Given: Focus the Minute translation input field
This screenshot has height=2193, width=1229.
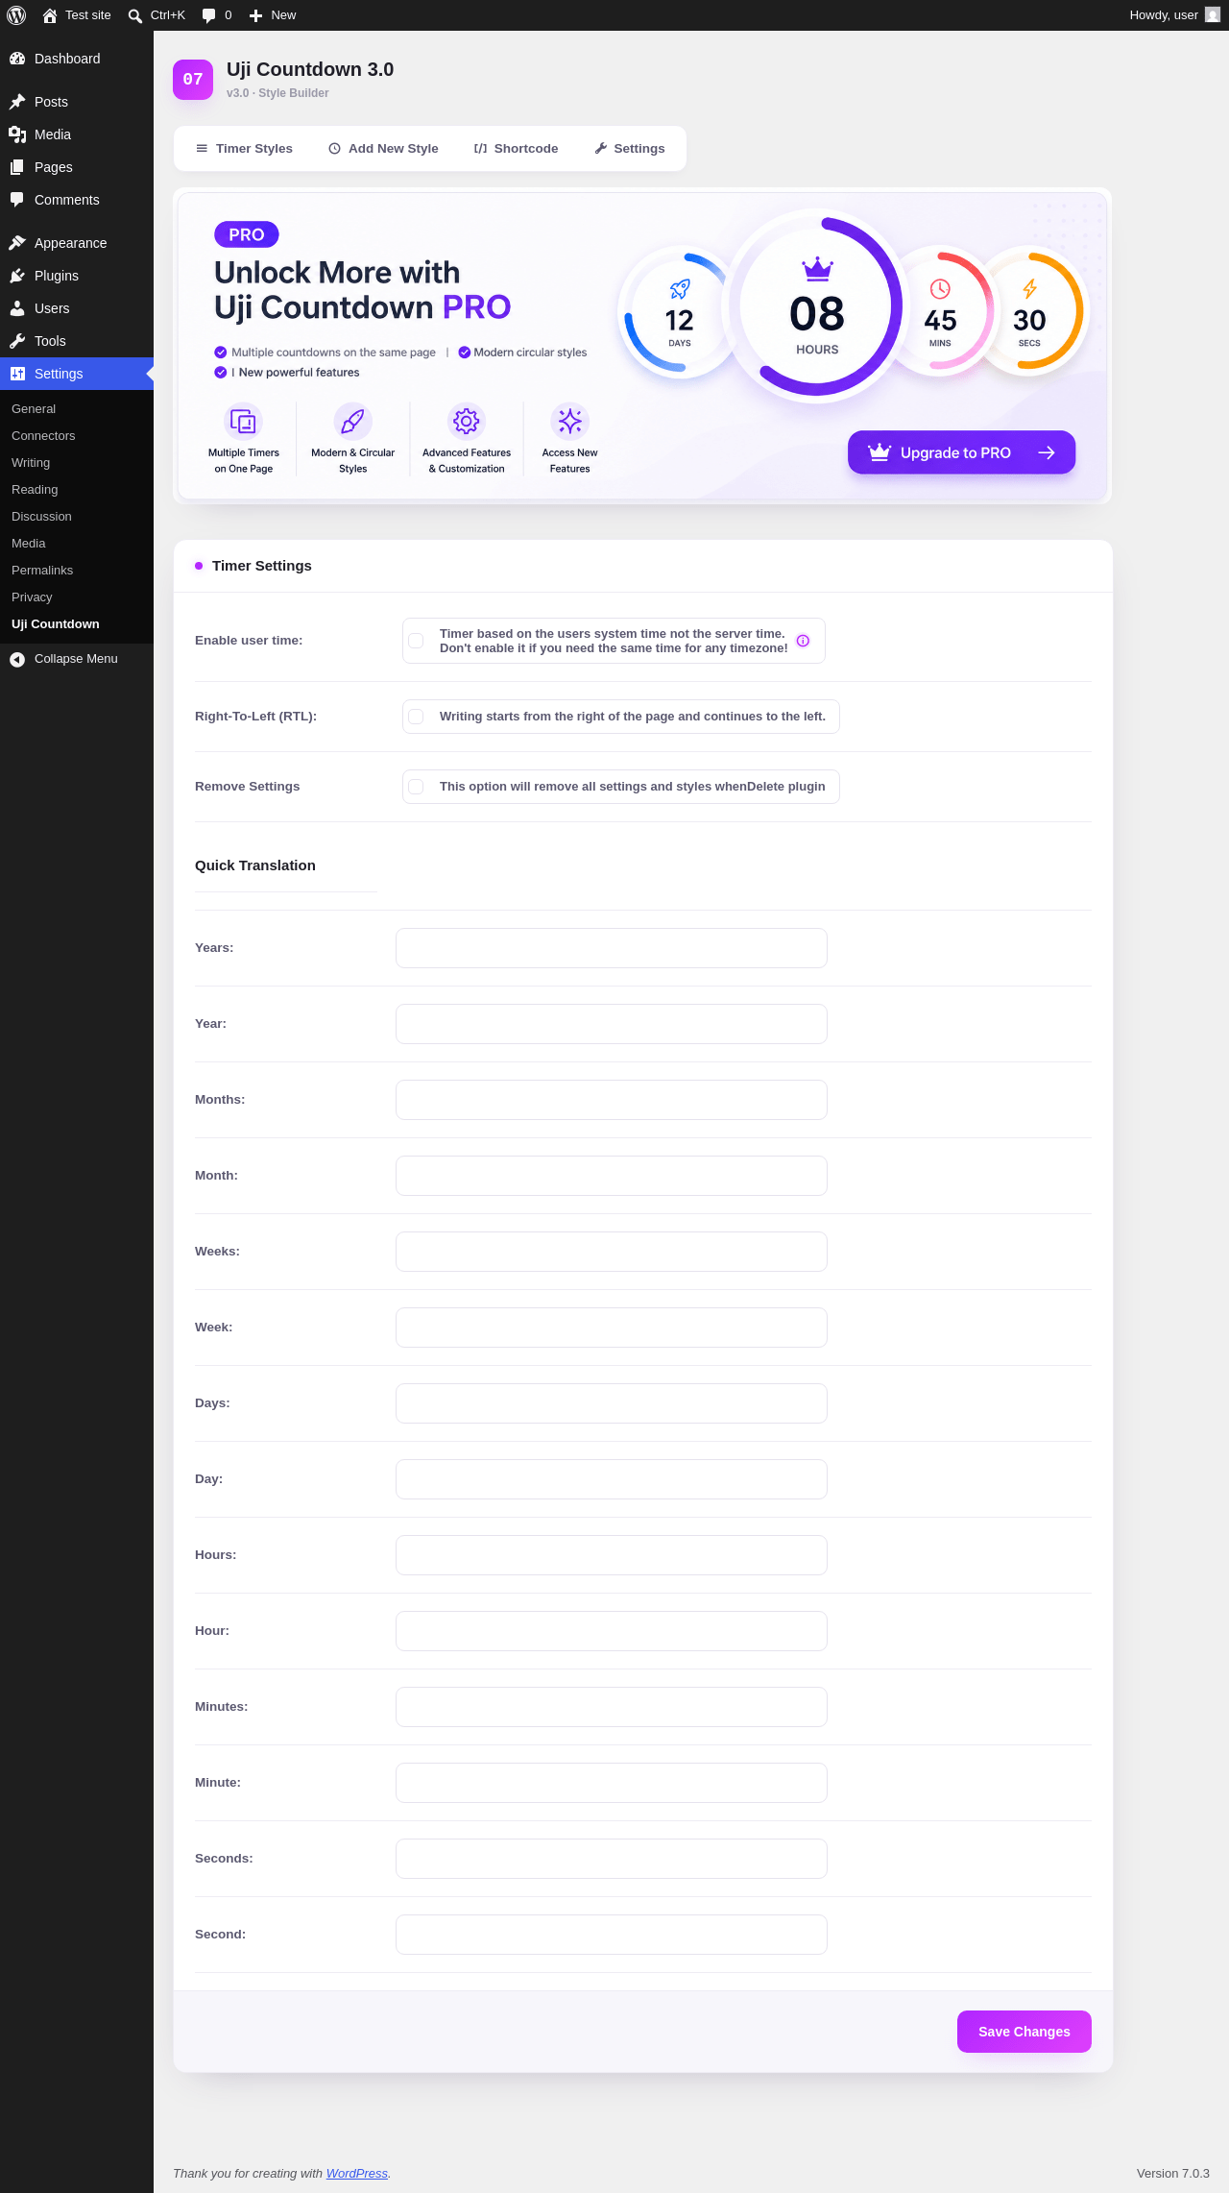Looking at the screenshot, I should click(x=612, y=1783).
